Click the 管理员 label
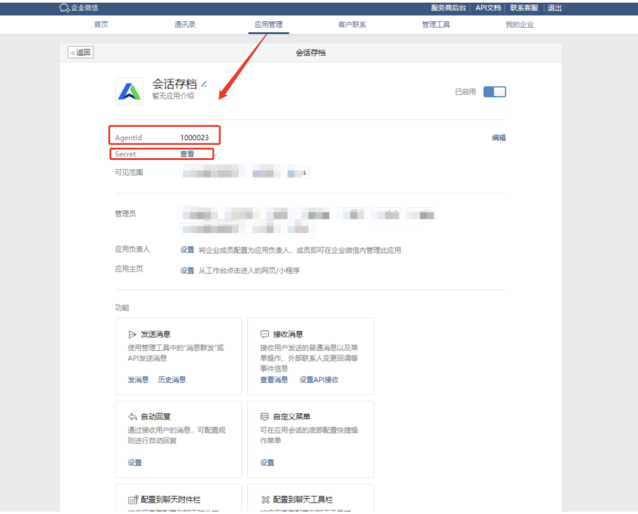The width and height of the screenshot is (638, 514). click(x=125, y=214)
